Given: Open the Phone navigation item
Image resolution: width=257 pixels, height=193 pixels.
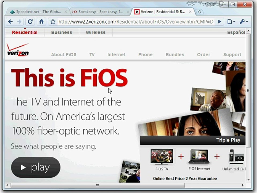Looking at the screenshot, I should click(x=145, y=54).
